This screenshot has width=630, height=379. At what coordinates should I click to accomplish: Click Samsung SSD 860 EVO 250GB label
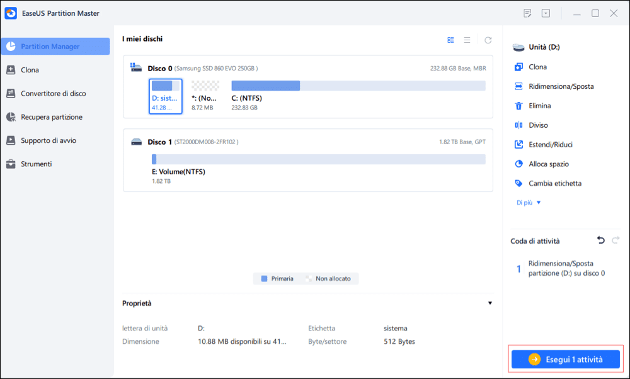216,69
